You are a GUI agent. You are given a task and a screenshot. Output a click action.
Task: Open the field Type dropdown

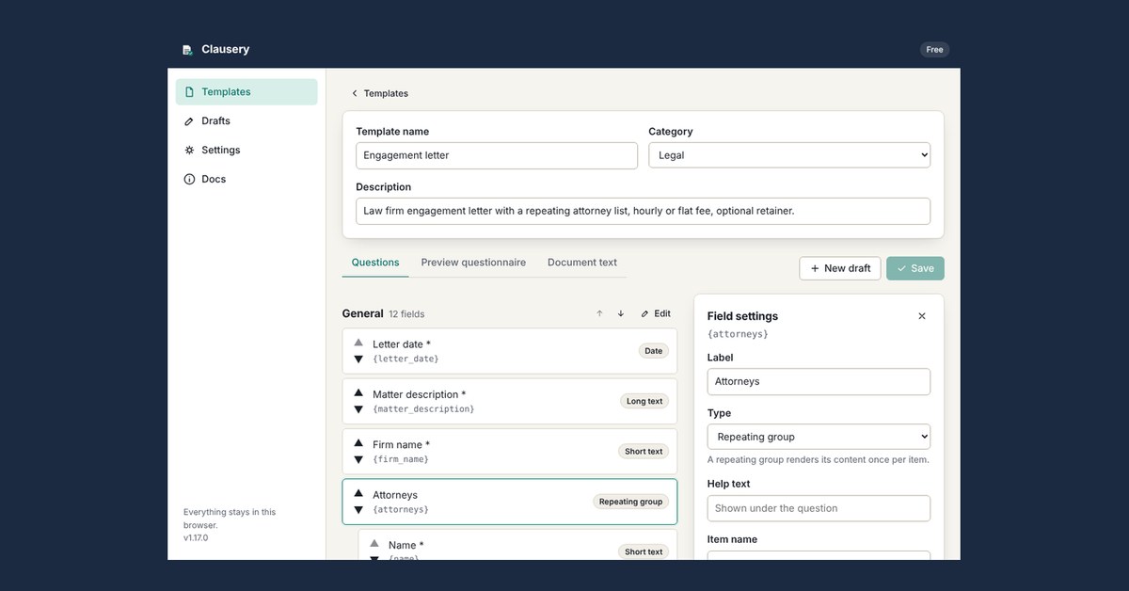point(819,437)
